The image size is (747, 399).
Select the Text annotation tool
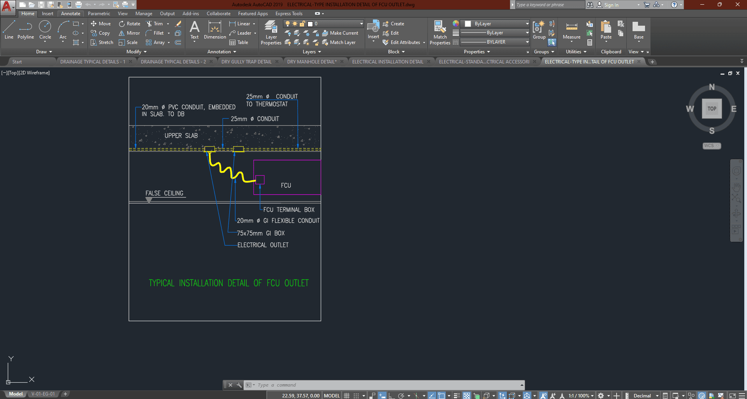coord(194,30)
